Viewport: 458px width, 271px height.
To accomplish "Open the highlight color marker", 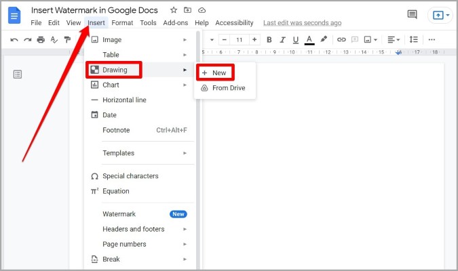I will coord(324,39).
